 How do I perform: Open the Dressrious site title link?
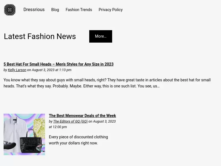click(x=34, y=10)
